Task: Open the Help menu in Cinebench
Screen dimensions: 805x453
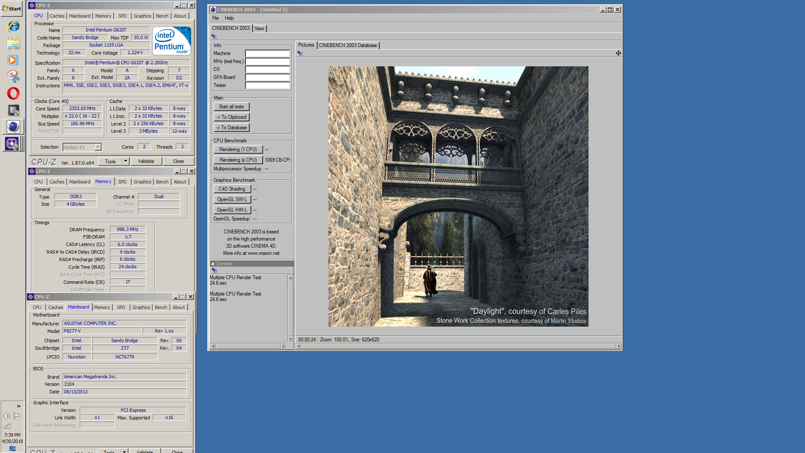Action: coord(229,18)
